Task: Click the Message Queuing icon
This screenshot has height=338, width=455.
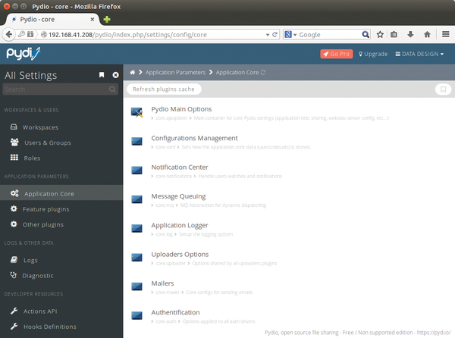Action: pyautogui.click(x=136, y=199)
